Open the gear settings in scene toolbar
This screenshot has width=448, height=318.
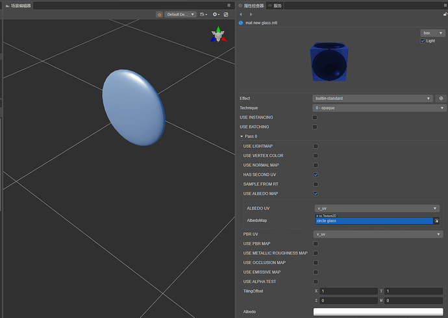pos(216,14)
